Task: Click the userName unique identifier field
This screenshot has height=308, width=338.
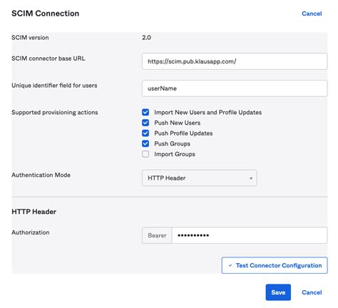Action: (x=235, y=88)
